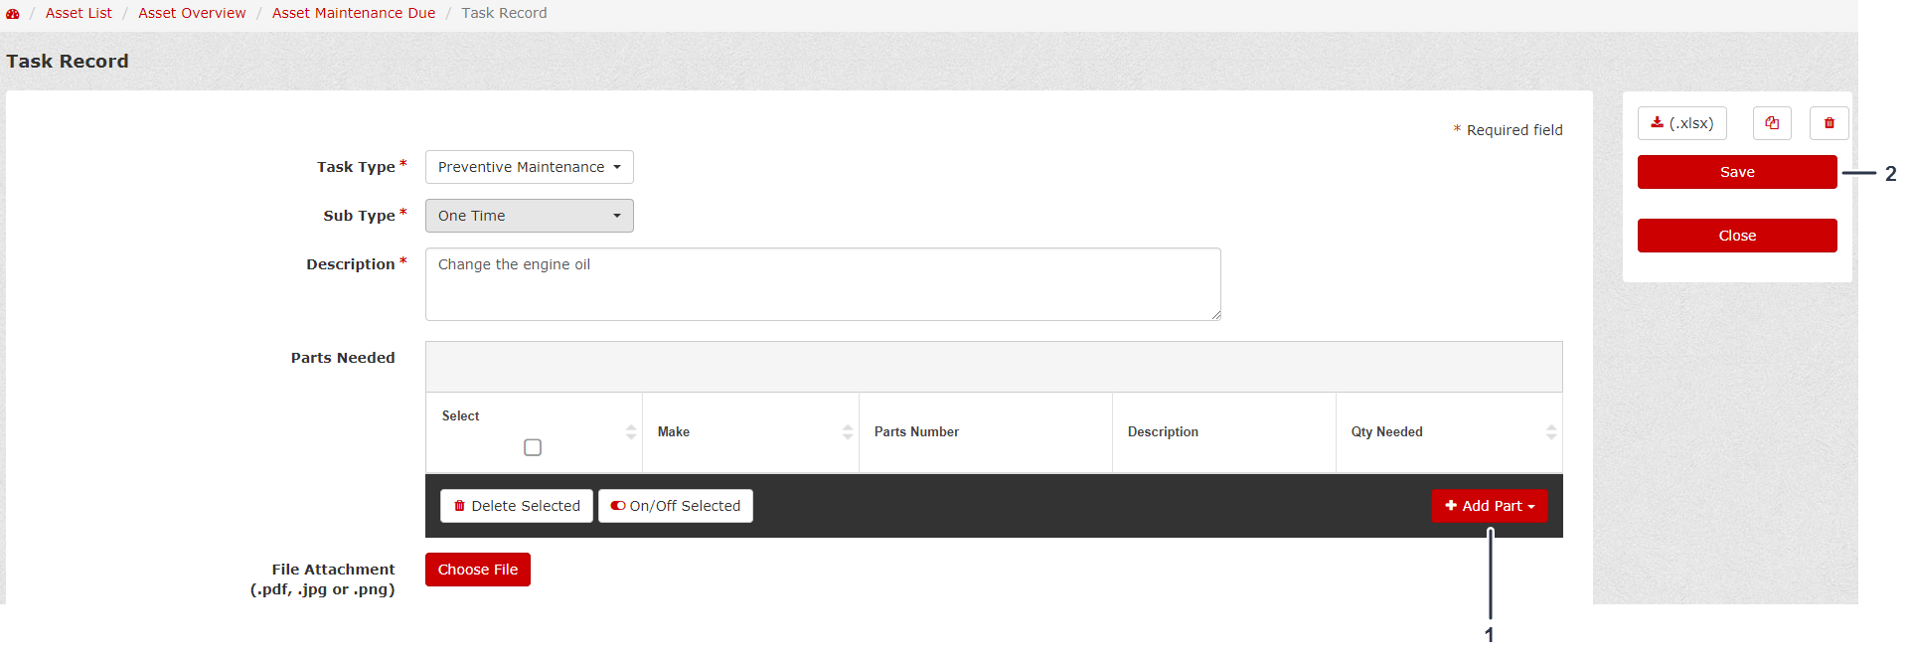The height and width of the screenshot is (656, 1910).
Task: Sort the Make column using arrows
Action: [848, 432]
